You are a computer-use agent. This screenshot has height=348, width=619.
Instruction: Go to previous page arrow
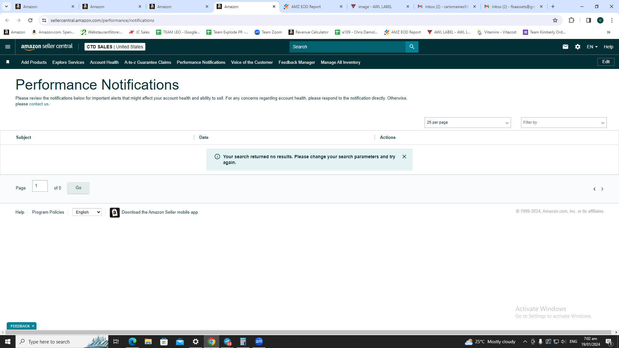[594, 189]
